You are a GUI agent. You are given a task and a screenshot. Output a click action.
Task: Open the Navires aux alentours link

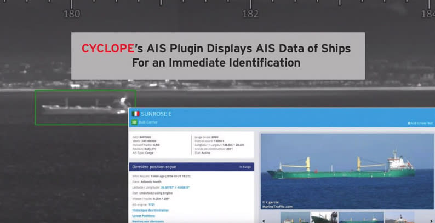(148, 221)
